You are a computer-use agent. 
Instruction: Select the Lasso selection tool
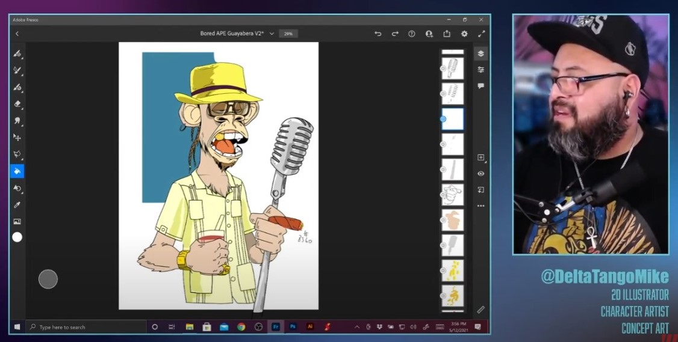click(17, 154)
